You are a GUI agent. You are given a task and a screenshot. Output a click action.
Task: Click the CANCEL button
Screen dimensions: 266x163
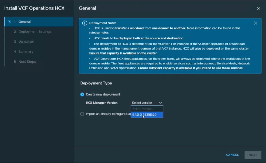(x=232, y=155)
